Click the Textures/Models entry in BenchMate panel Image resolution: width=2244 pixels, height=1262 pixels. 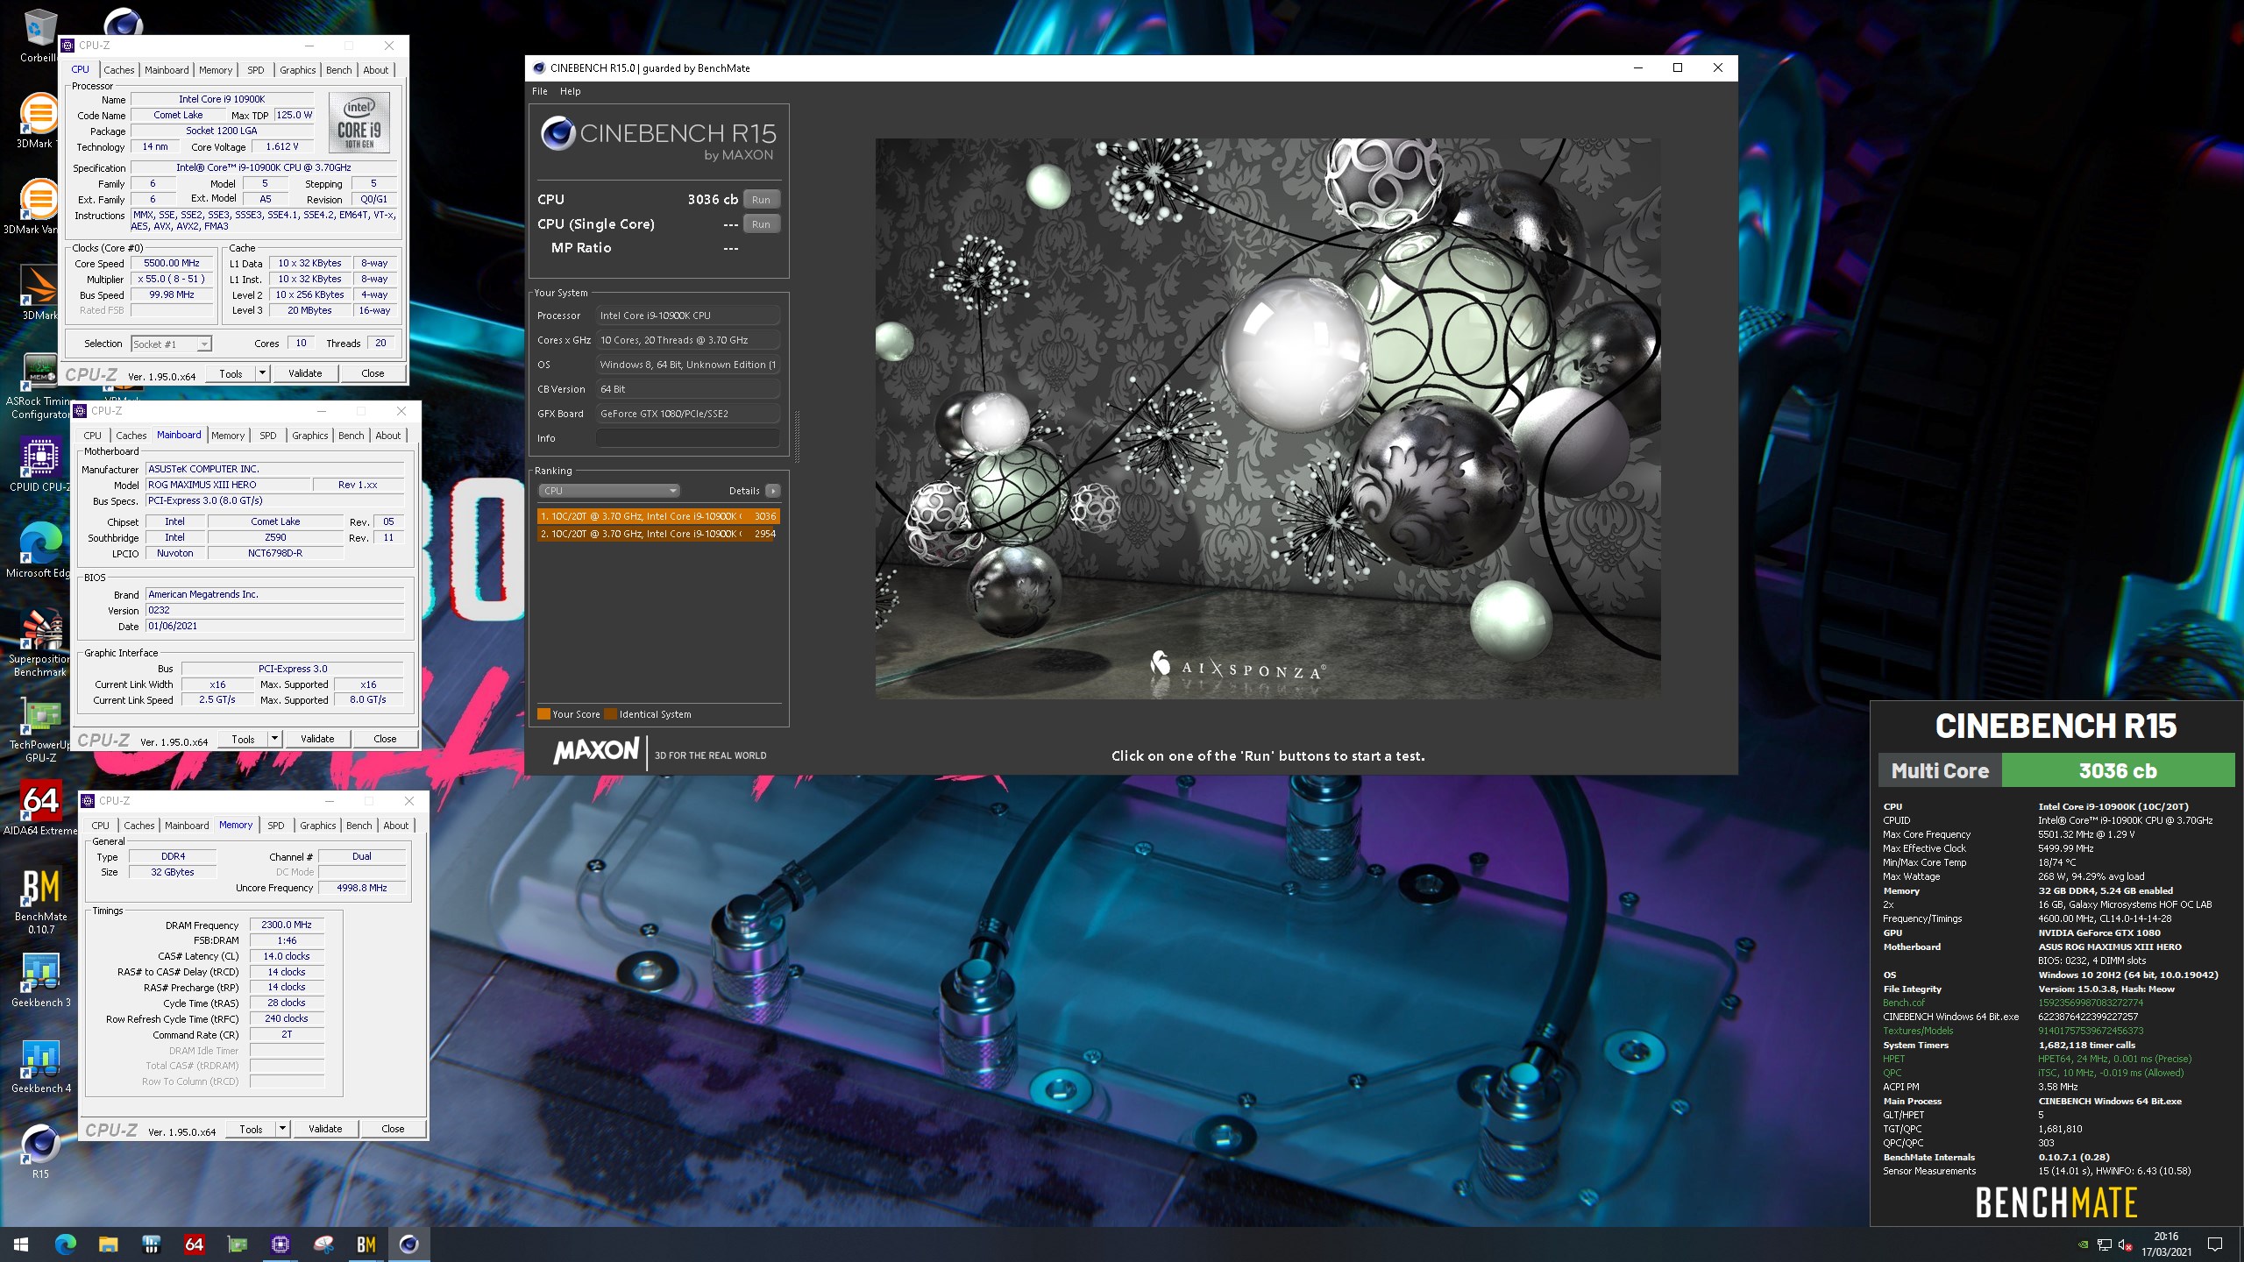[1918, 1031]
